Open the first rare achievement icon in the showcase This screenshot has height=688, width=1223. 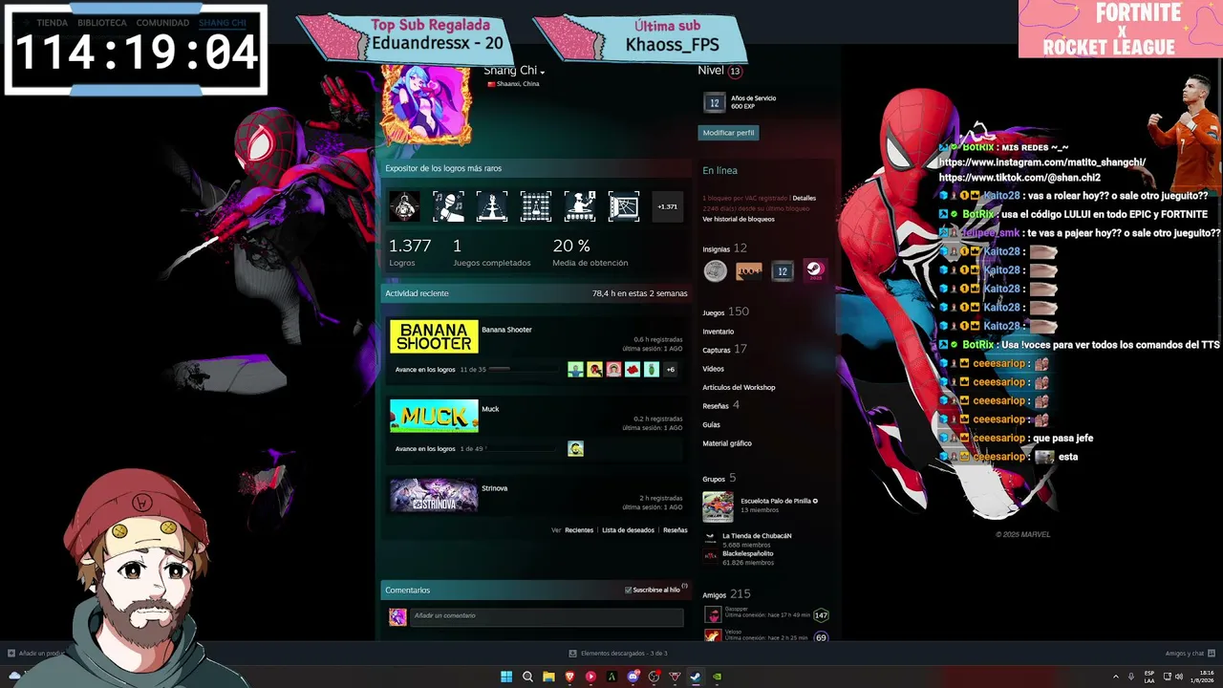[404, 206]
